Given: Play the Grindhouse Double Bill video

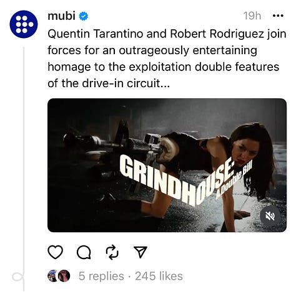Looking at the screenshot, I should 167,165.
